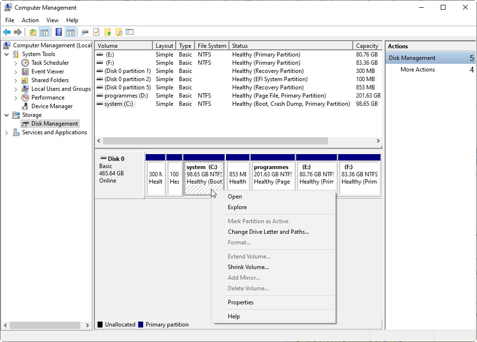Viewport: 477px width, 342px height.
Task: Choose Shrink Volume... from context menu
Action: tap(273, 267)
